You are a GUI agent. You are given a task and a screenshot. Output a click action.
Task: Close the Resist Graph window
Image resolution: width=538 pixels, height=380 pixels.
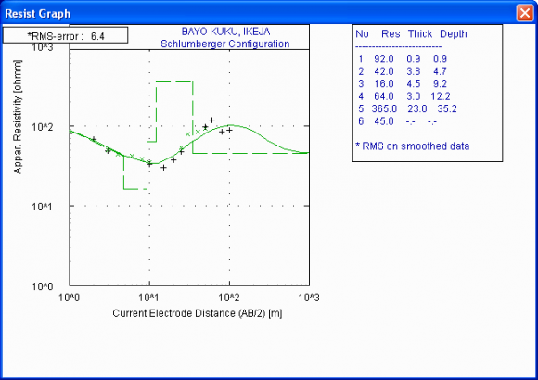point(525,13)
